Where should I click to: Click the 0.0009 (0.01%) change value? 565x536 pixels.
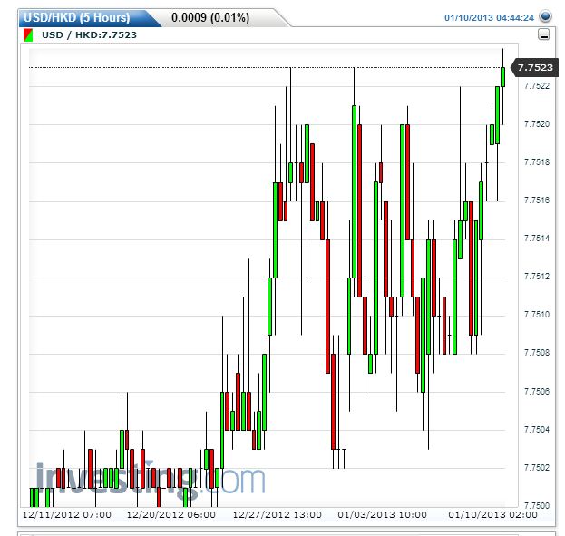[210, 17]
